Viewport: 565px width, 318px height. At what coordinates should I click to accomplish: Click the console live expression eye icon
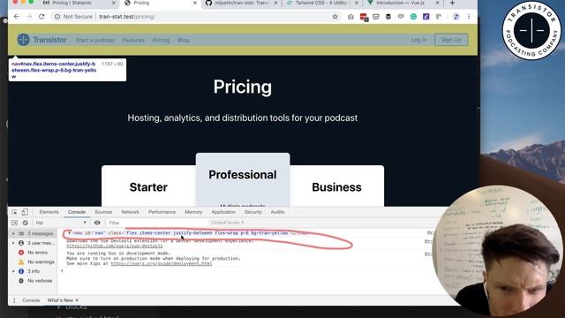click(97, 223)
